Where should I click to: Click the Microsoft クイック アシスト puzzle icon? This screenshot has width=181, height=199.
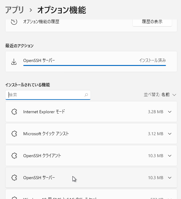tap(14, 134)
